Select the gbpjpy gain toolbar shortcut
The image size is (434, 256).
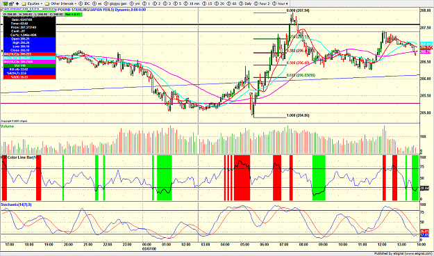116,3
